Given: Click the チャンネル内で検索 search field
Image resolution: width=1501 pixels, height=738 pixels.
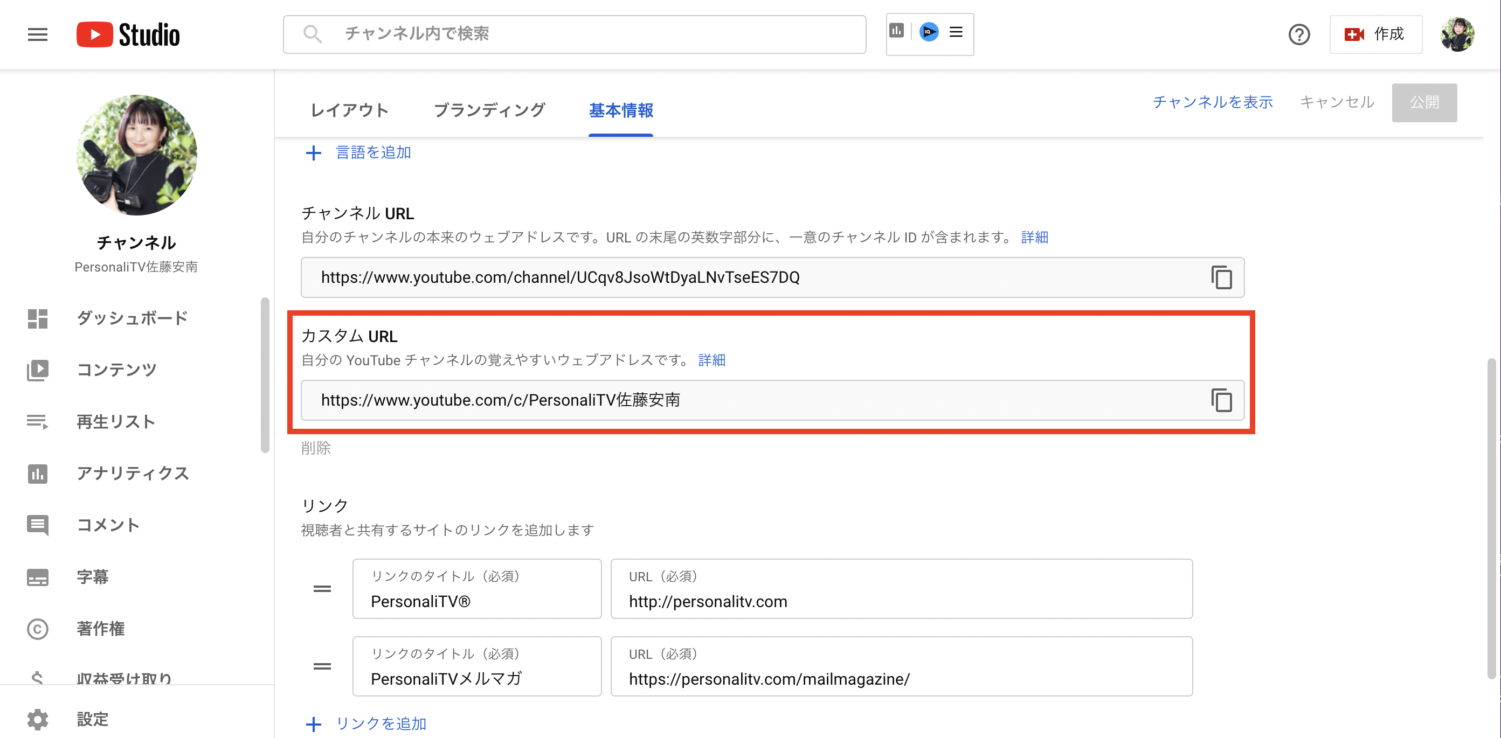Looking at the screenshot, I should point(574,34).
